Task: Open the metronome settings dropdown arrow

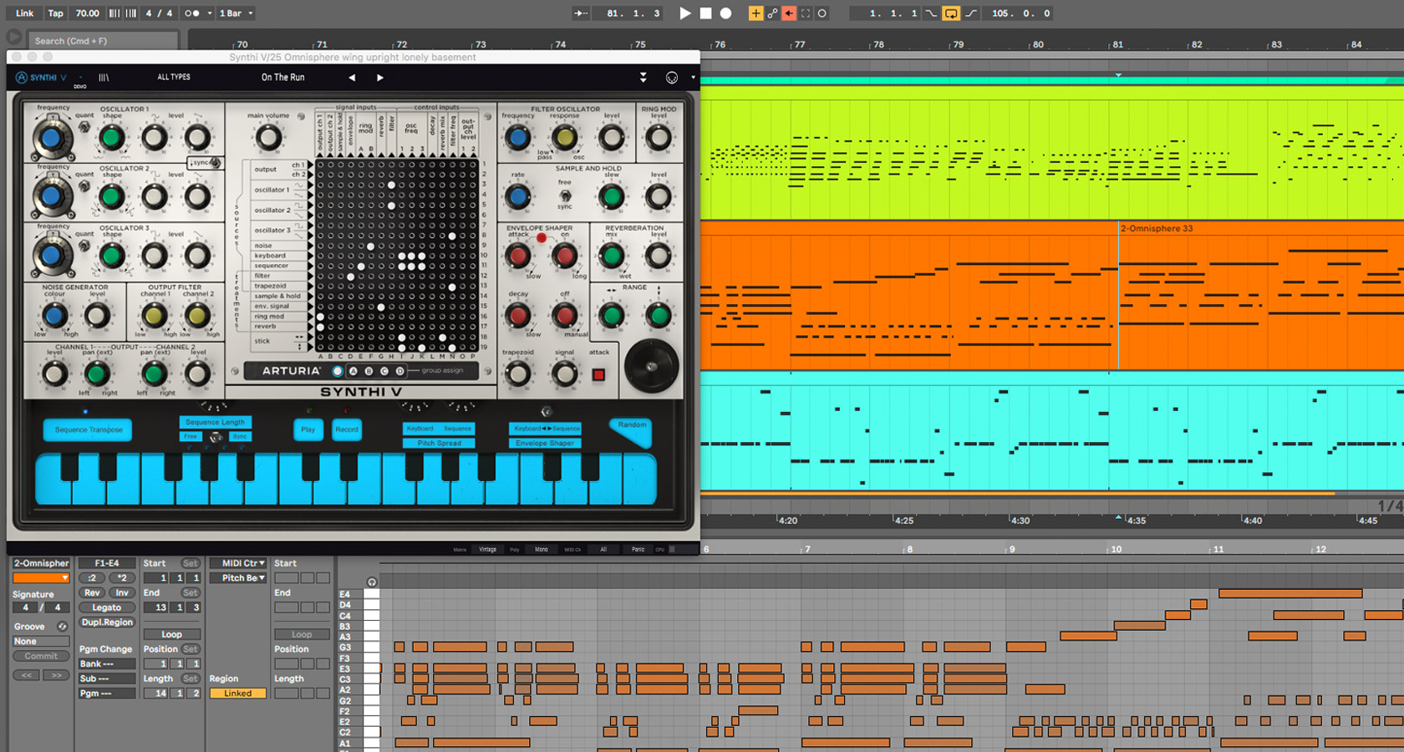Action: 209,13
